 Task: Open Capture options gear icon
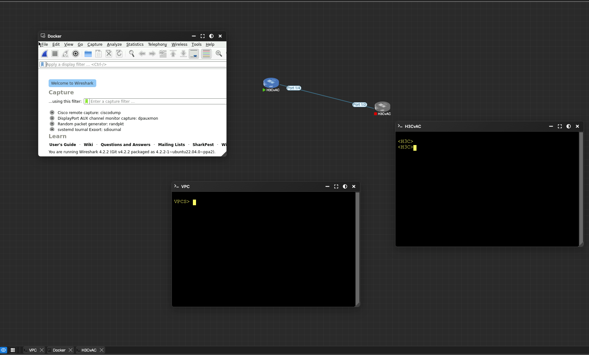(x=76, y=54)
